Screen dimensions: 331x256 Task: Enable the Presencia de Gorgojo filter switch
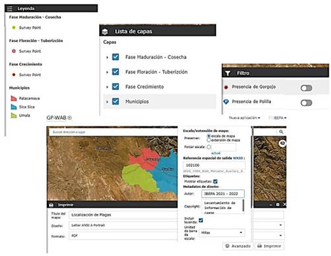306,88
